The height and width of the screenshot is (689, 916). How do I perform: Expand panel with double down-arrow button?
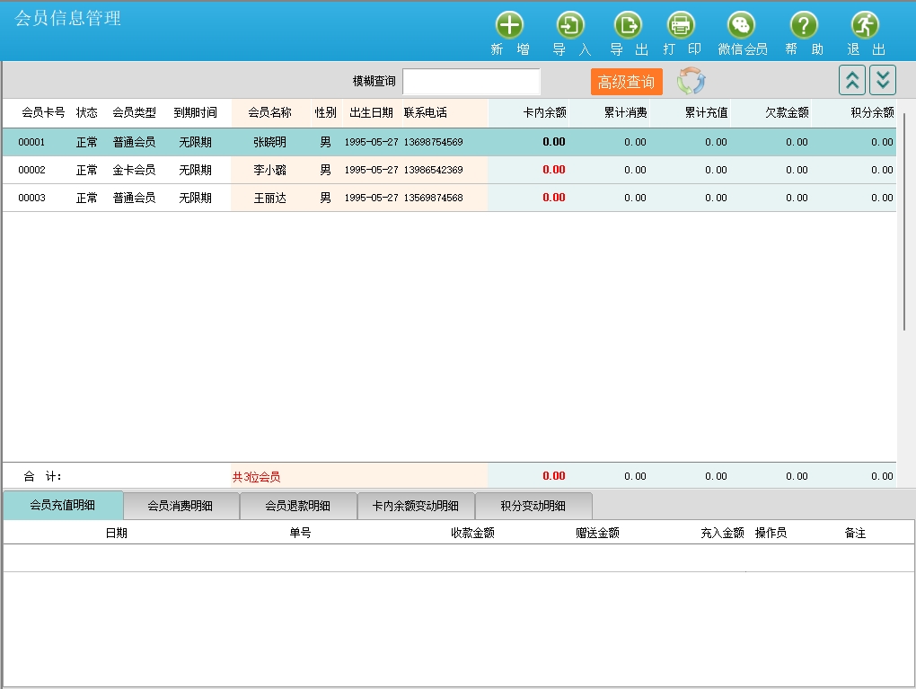(883, 81)
